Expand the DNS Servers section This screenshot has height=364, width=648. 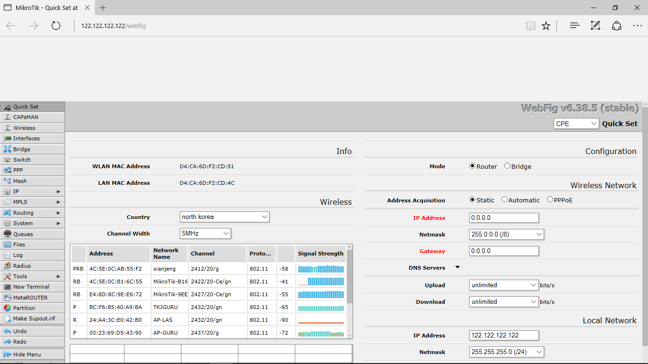(x=457, y=267)
